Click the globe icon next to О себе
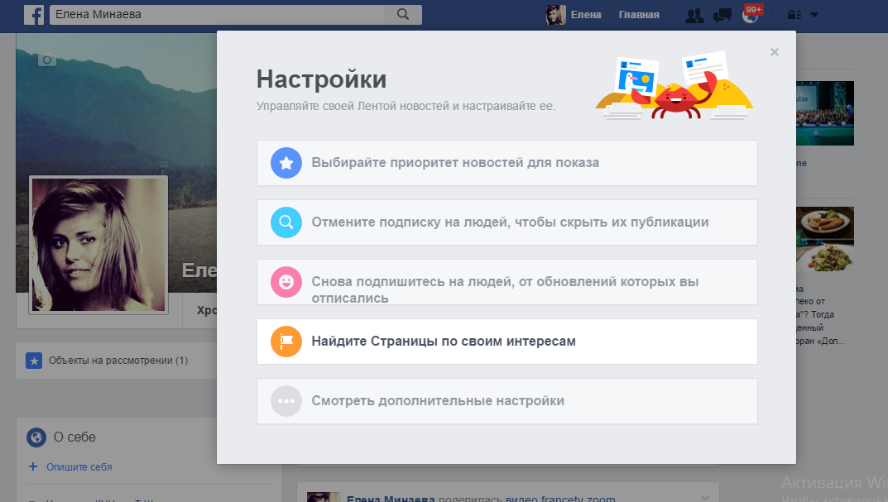The image size is (888, 502). point(36,437)
